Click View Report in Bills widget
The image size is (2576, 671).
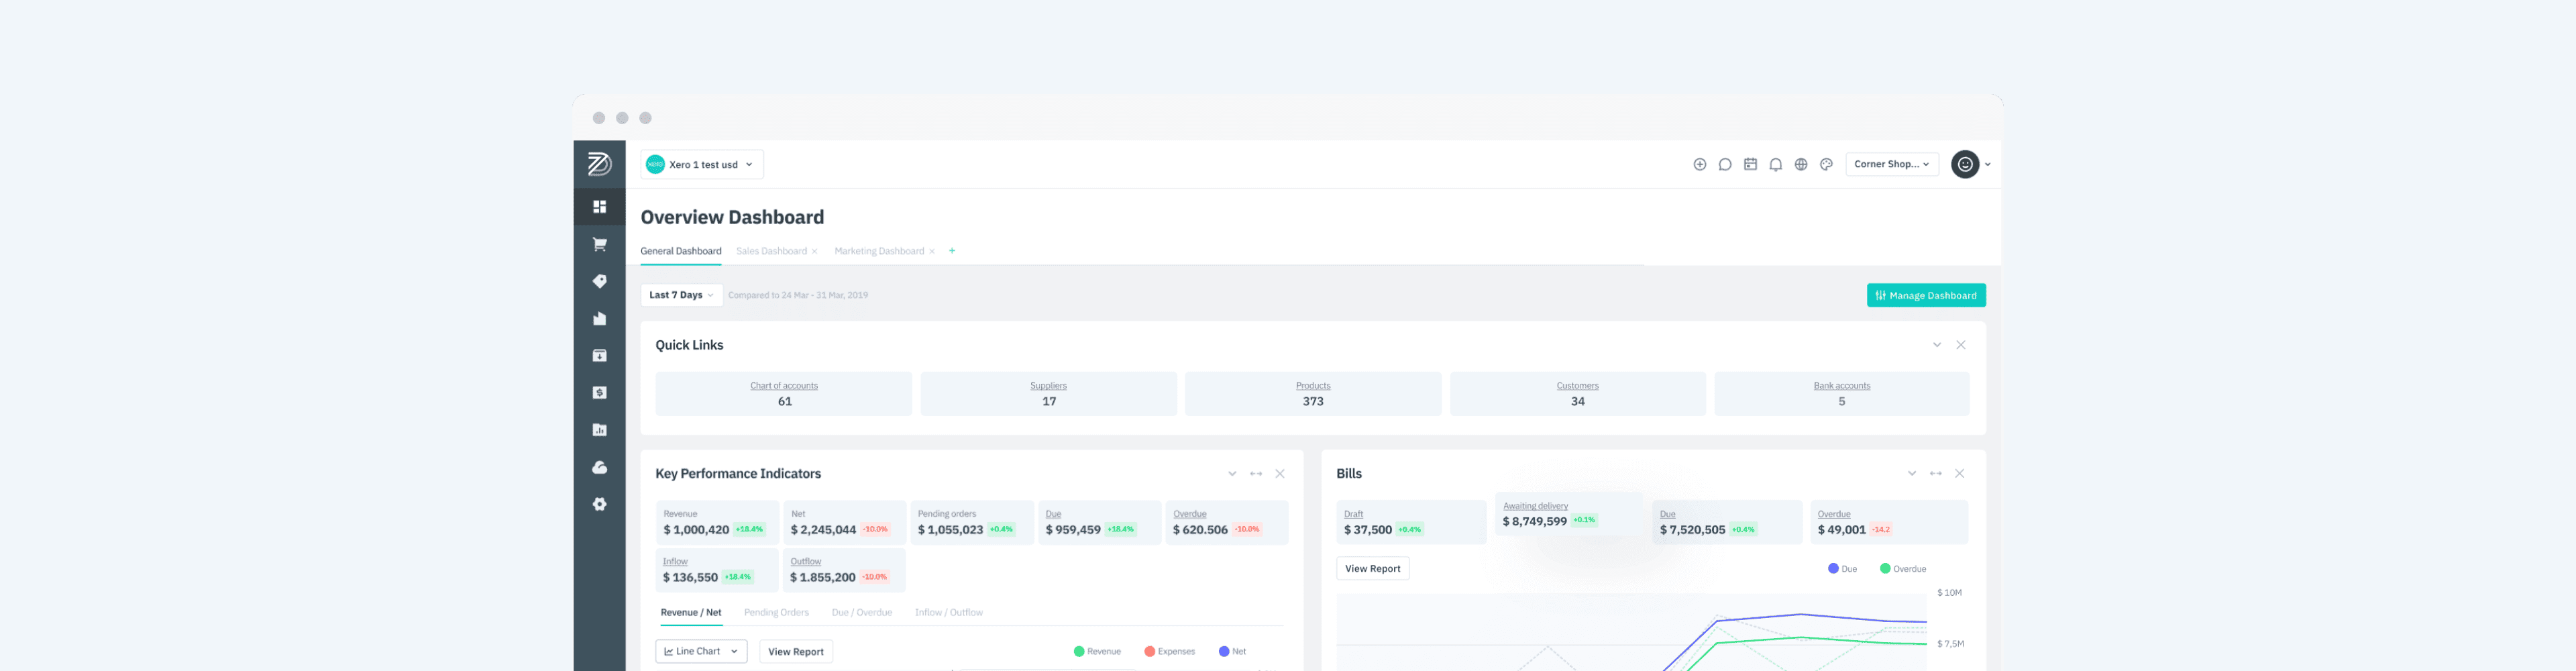point(1372,568)
